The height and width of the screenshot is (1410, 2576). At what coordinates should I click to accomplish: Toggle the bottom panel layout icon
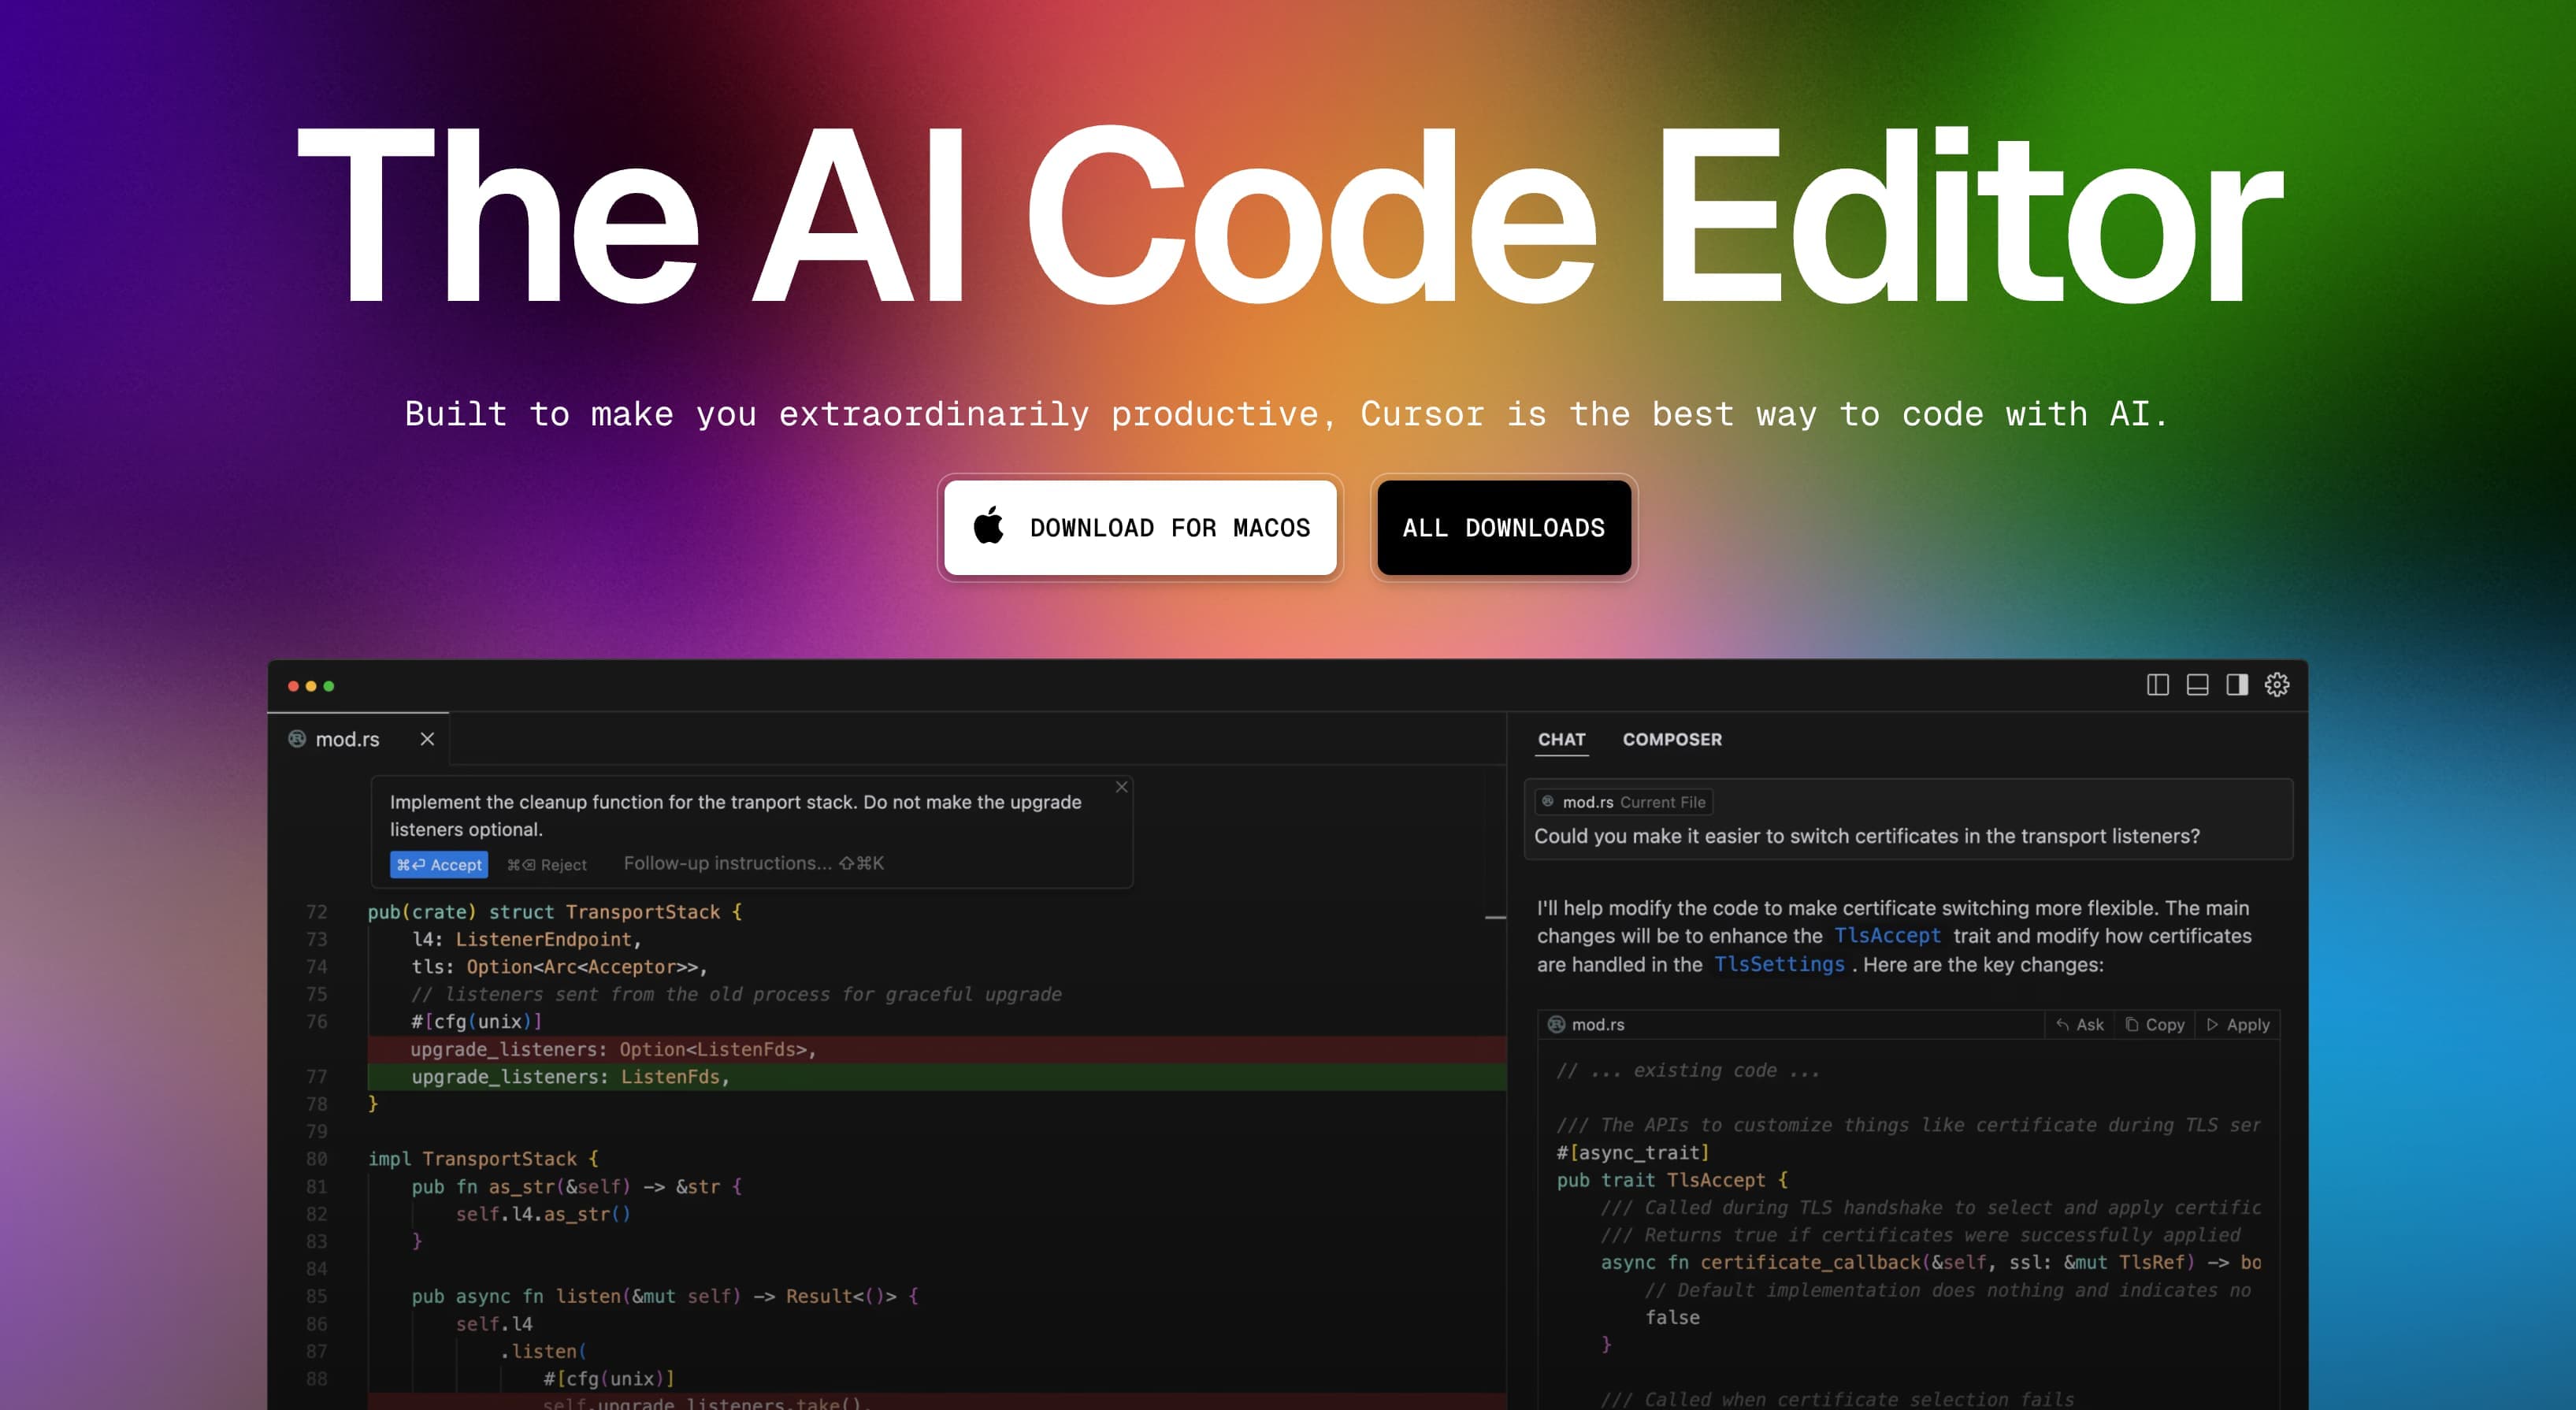coord(2197,685)
